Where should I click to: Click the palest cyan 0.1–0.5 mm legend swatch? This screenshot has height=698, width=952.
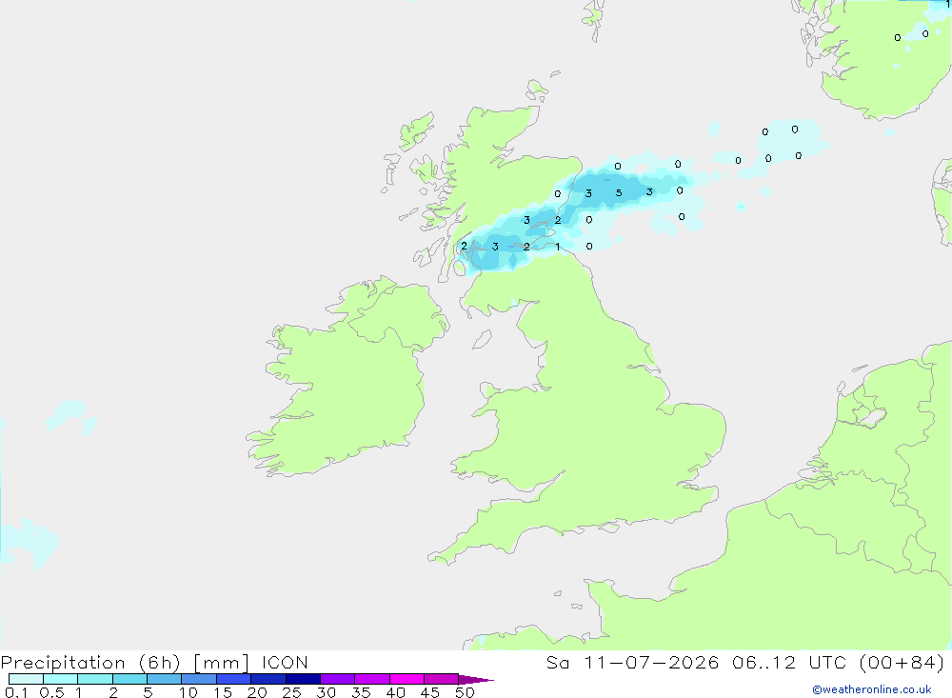point(26,679)
